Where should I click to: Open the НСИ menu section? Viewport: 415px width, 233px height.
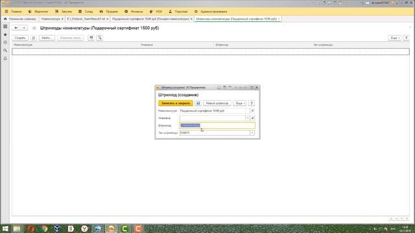pyautogui.click(x=156, y=12)
